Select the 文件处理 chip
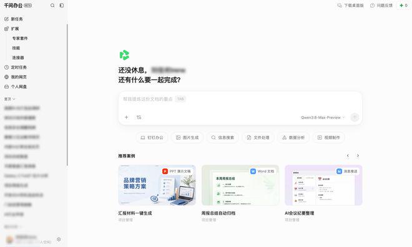 click(258, 138)
